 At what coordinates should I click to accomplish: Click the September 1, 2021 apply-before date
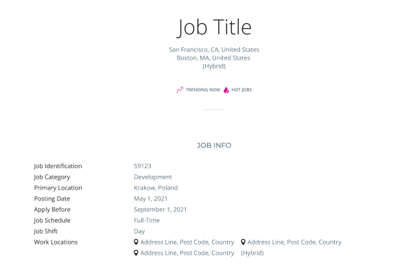tap(160, 209)
